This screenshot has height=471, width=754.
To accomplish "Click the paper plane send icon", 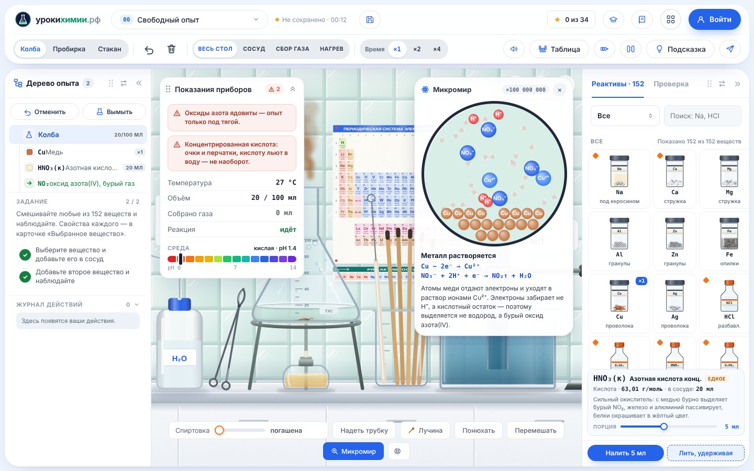I will pos(730,49).
